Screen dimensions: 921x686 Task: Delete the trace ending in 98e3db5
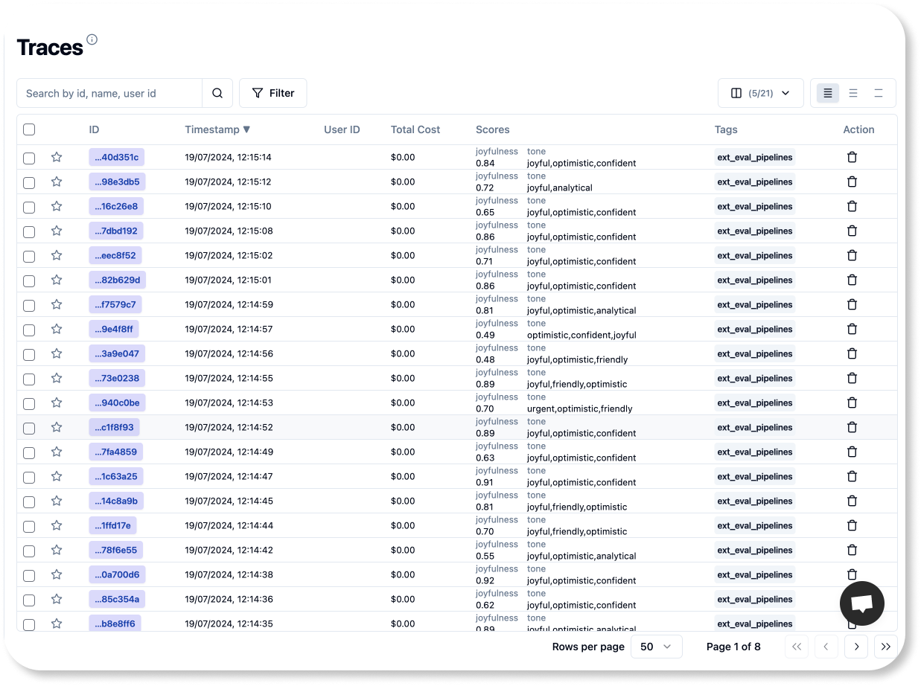tap(853, 182)
